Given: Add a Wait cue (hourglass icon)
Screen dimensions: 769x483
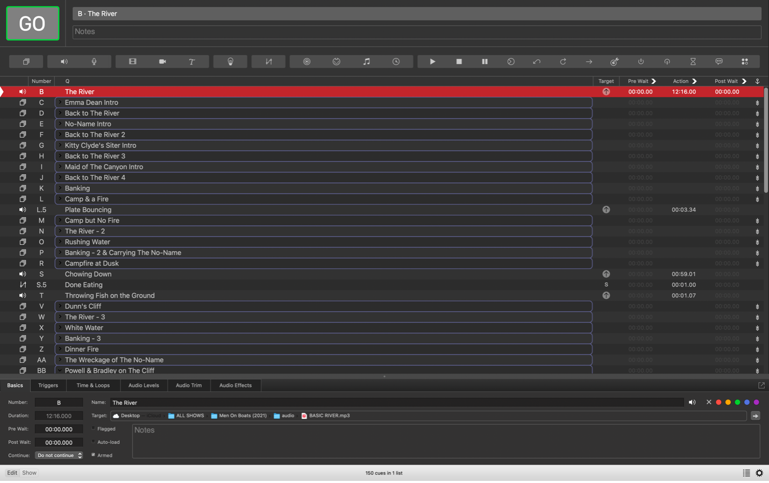Looking at the screenshot, I should tap(693, 62).
